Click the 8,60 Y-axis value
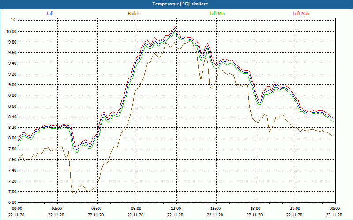The image size is (353, 220). (13, 106)
